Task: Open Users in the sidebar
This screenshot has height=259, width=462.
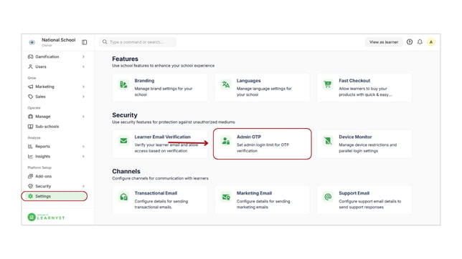Action: [x=41, y=67]
